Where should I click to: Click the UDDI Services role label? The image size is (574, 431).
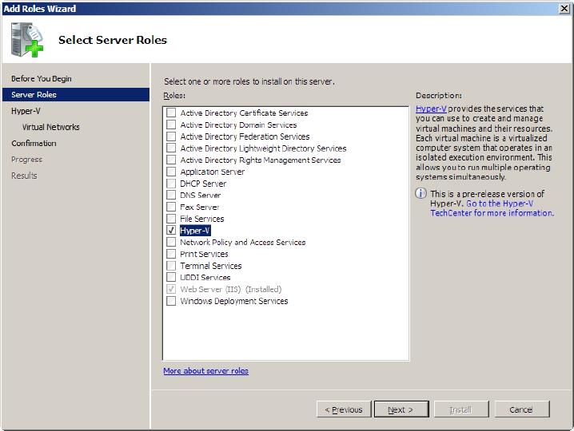coord(205,277)
